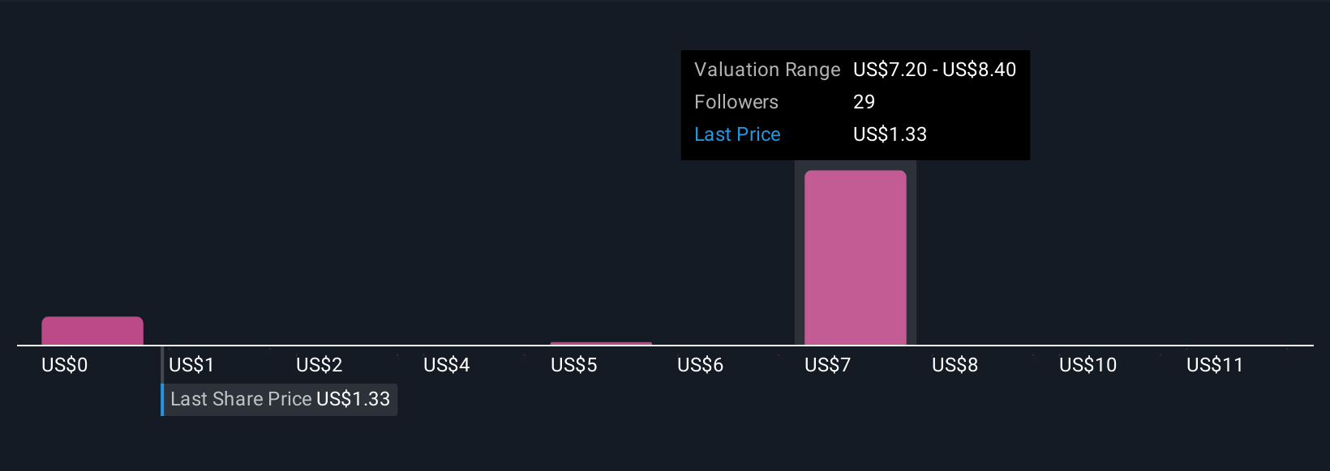The height and width of the screenshot is (471, 1330).
Task: Click the US$6 axis label
Action: (700, 365)
